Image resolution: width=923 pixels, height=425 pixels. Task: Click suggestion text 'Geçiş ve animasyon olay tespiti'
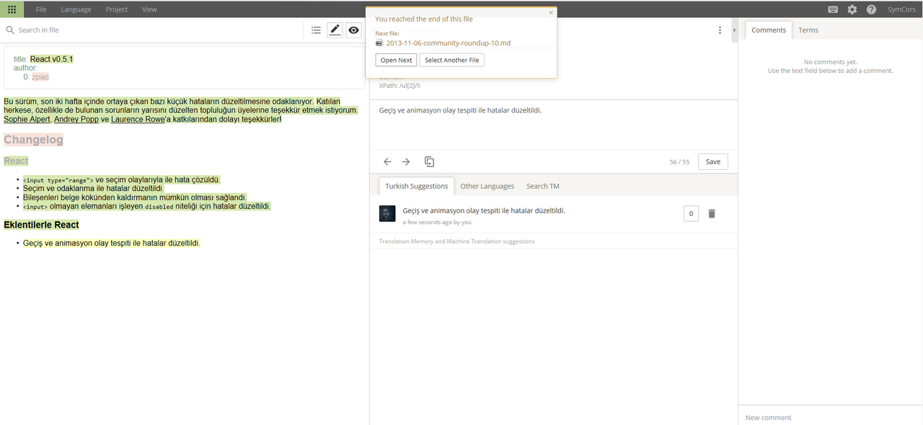484,210
